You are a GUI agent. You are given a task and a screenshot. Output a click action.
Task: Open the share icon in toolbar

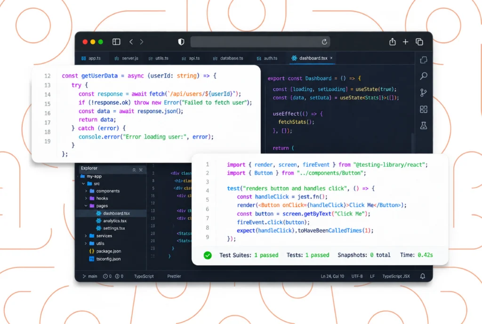(393, 41)
